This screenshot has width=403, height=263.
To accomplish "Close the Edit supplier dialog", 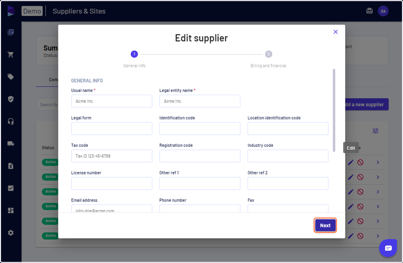I will click(x=335, y=32).
